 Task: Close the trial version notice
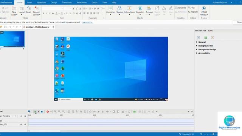click(x=239, y=22)
